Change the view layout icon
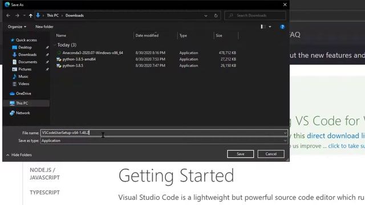365x205 pixels. point(263,27)
